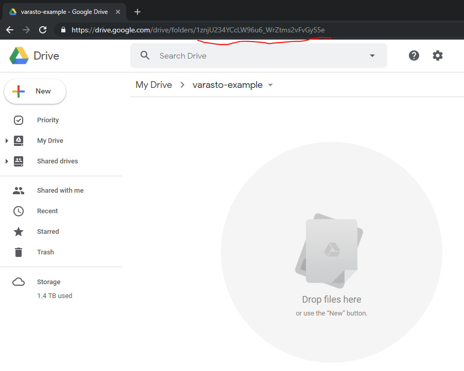This screenshot has height=371, width=464.
Task: Click the Shared drives sidebar icon
Action: [x=19, y=161]
